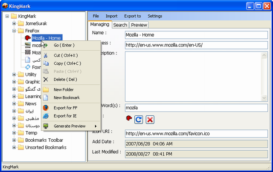This screenshot has height=172, width=273.
Task: Click KingMark text in the status bar
Action: (11, 167)
